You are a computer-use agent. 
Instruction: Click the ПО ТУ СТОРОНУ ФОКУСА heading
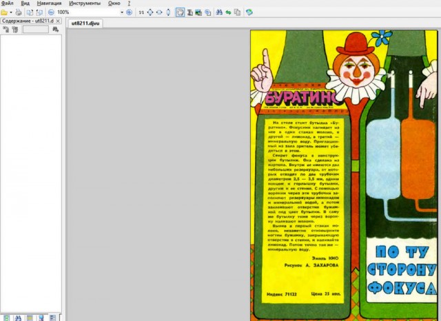tap(402, 270)
